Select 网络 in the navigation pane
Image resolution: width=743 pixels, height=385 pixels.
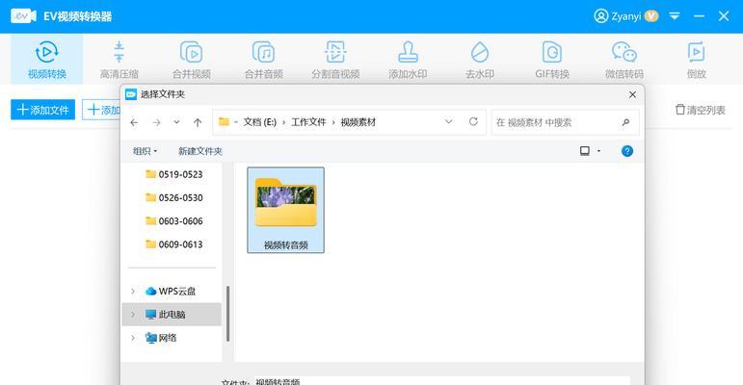coord(161,338)
